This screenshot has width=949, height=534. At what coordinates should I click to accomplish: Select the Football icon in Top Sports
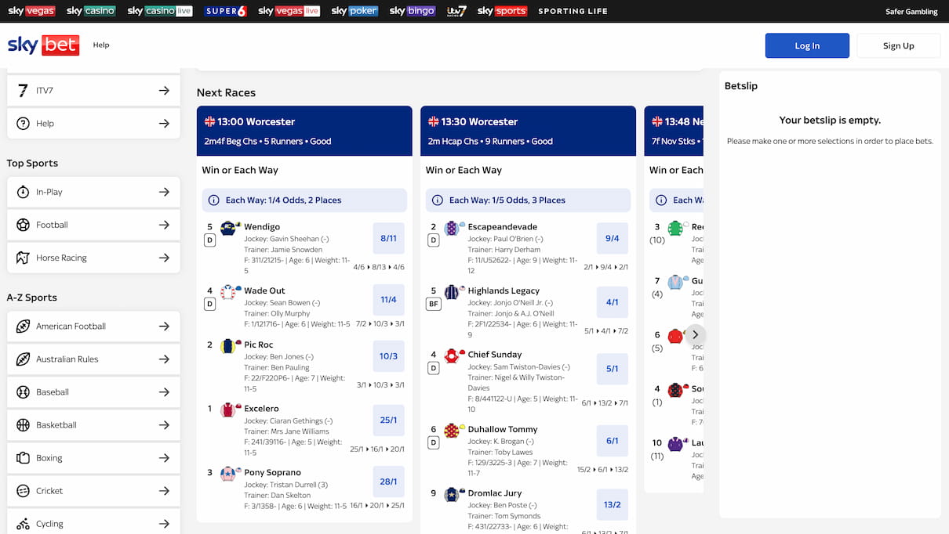coord(23,225)
